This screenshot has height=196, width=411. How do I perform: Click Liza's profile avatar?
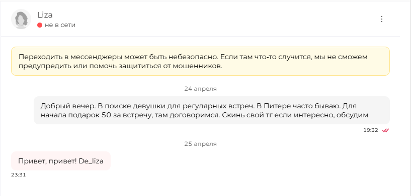pyautogui.click(x=21, y=19)
